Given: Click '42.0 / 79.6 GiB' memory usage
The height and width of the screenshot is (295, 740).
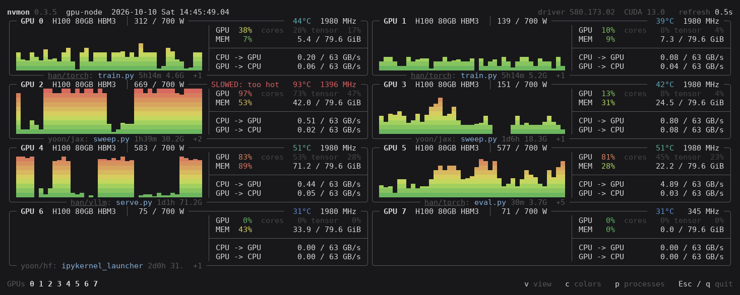Looking at the screenshot, I should point(327,103).
